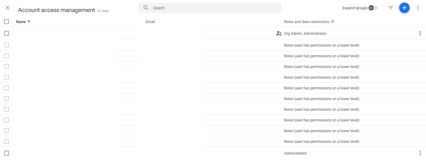Click help icon next to Roles and data restrictions
The image size is (426, 168).
[x=333, y=22]
